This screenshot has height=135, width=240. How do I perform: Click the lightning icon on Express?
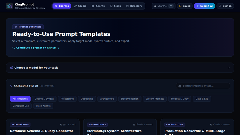(56, 6)
